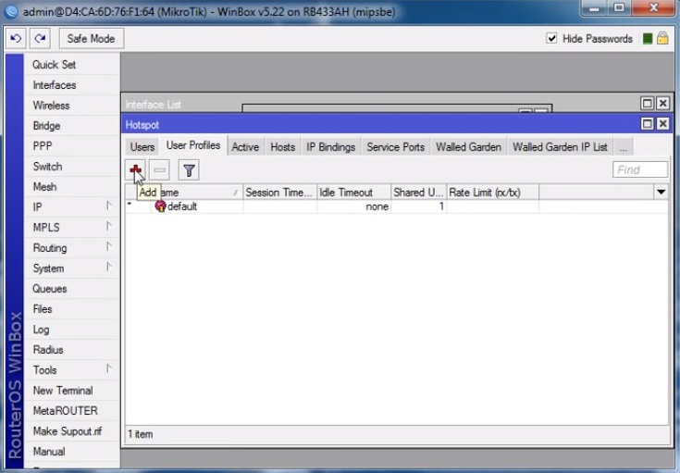Open the Active tab
This screenshot has height=473, width=680.
245,147
